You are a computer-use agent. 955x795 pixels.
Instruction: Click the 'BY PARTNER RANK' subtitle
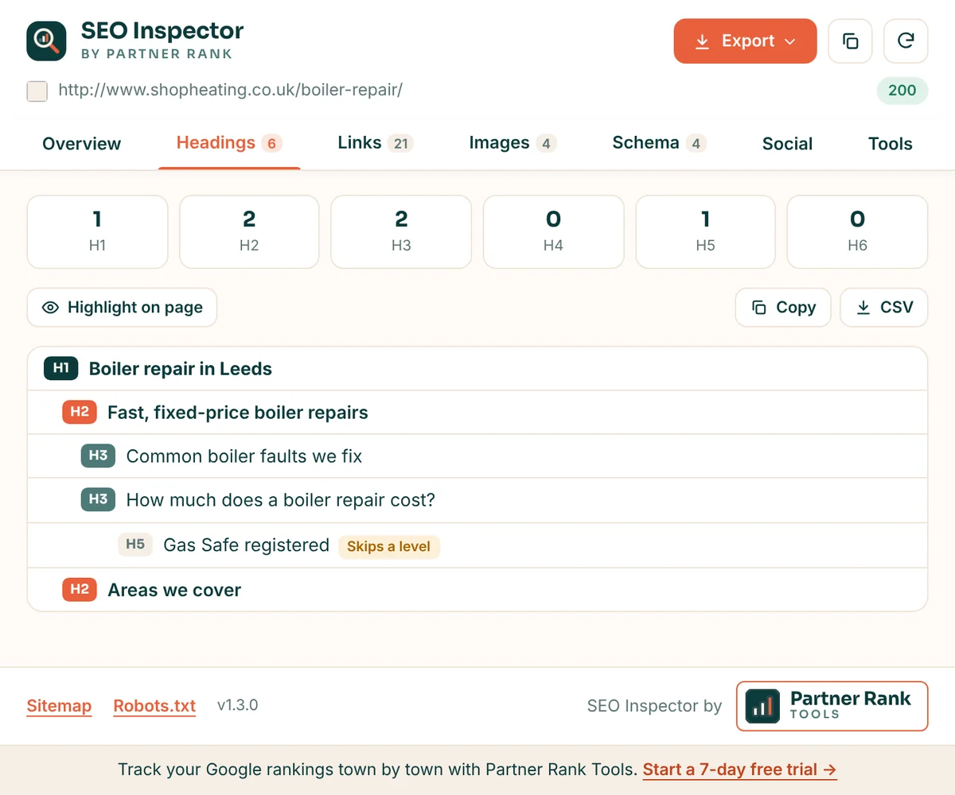157,54
